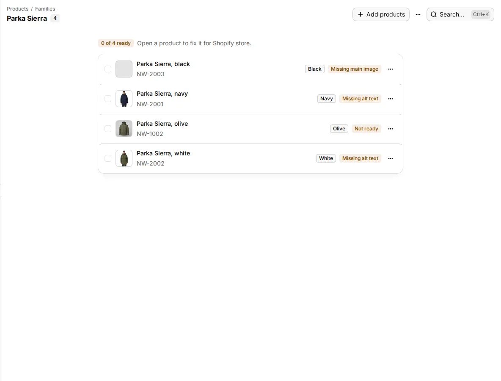The image size is (501, 381).
Task: Open product Parka Sierra, navy
Action: tap(162, 94)
